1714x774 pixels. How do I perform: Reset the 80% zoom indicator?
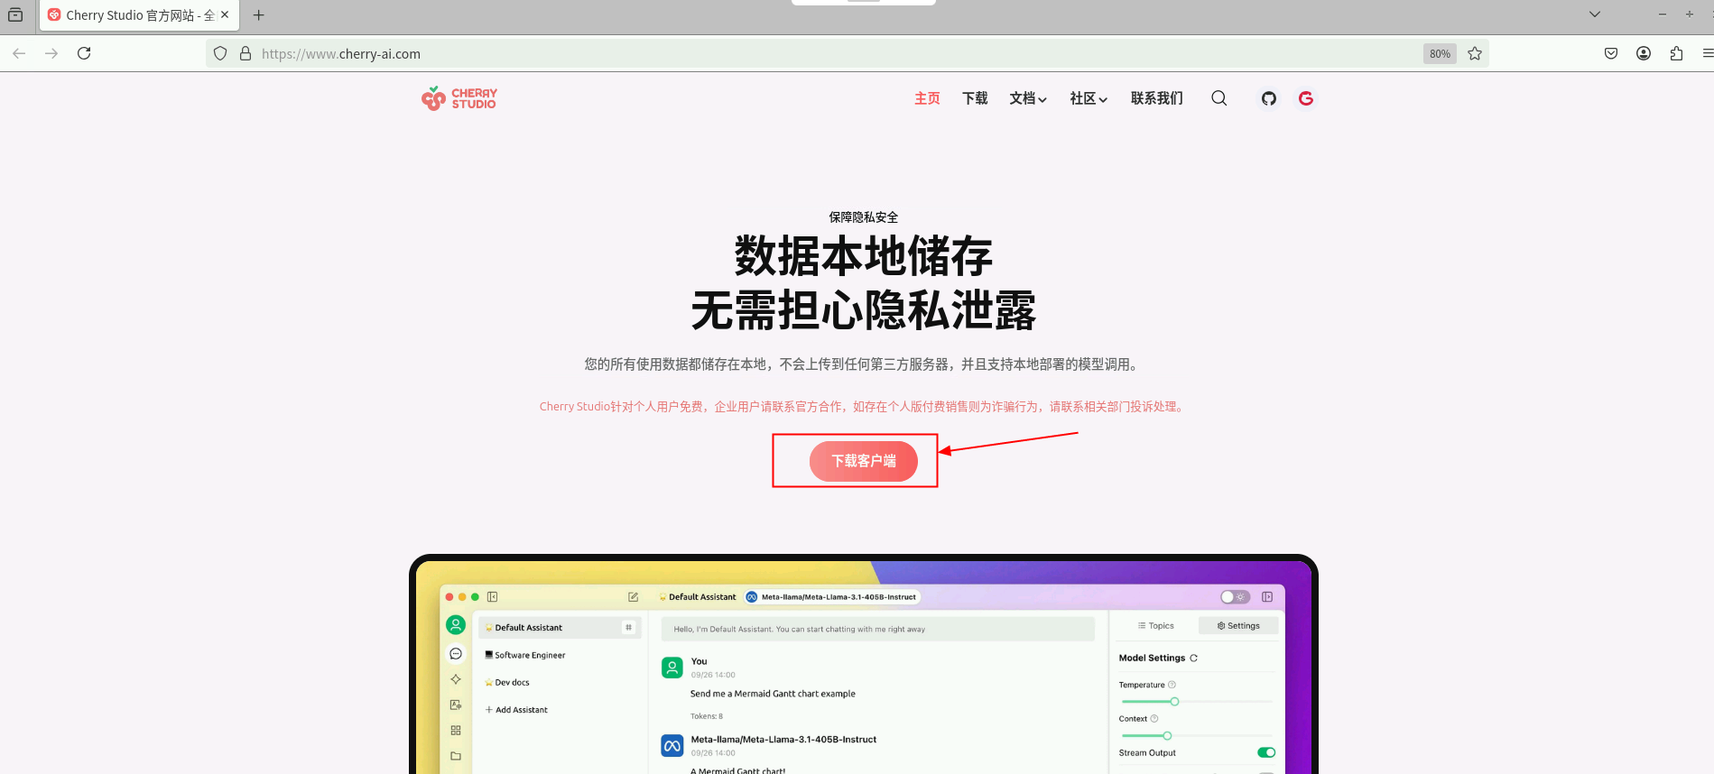coord(1440,53)
